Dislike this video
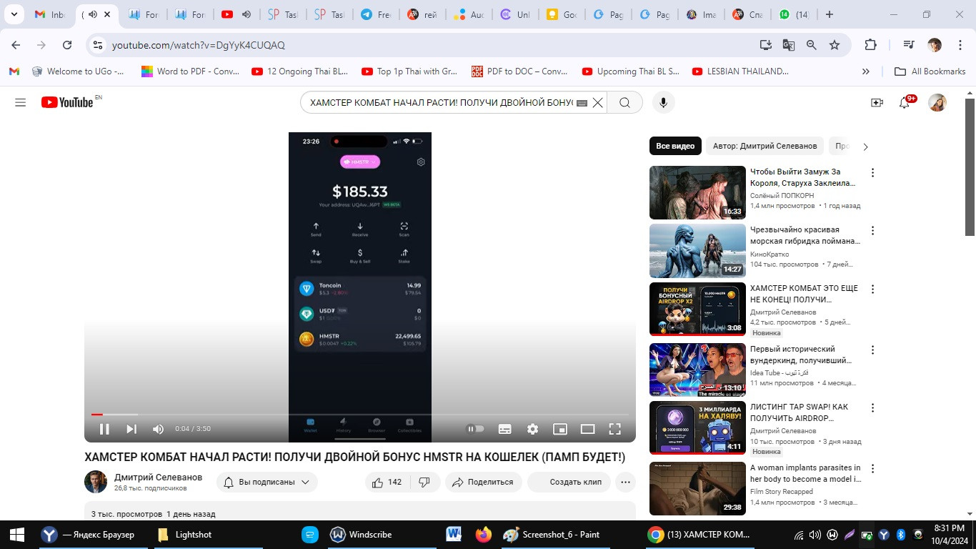Screen dimensions: 976x549 pyautogui.click(x=424, y=482)
